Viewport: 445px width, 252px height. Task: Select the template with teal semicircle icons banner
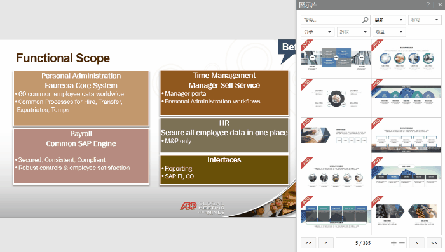pos(406,98)
